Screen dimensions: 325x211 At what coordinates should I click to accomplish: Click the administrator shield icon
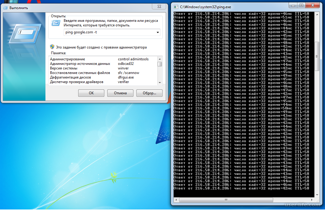52,47
